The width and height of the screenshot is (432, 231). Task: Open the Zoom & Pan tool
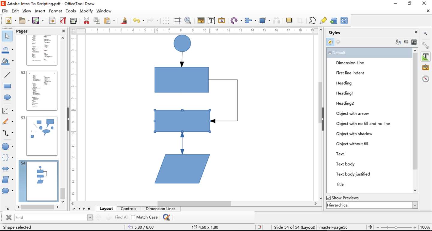(x=188, y=21)
